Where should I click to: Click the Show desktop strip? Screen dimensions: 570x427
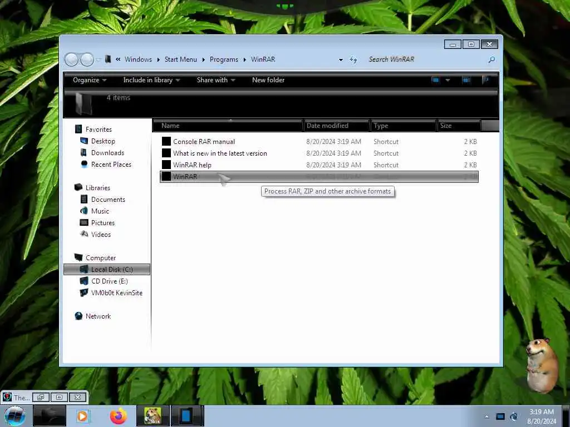pyautogui.click(x=567, y=416)
